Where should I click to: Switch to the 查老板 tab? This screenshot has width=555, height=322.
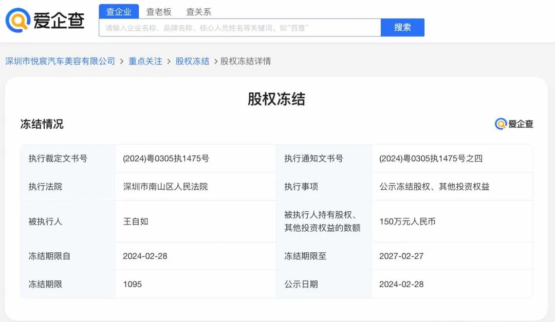pos(159,12)
